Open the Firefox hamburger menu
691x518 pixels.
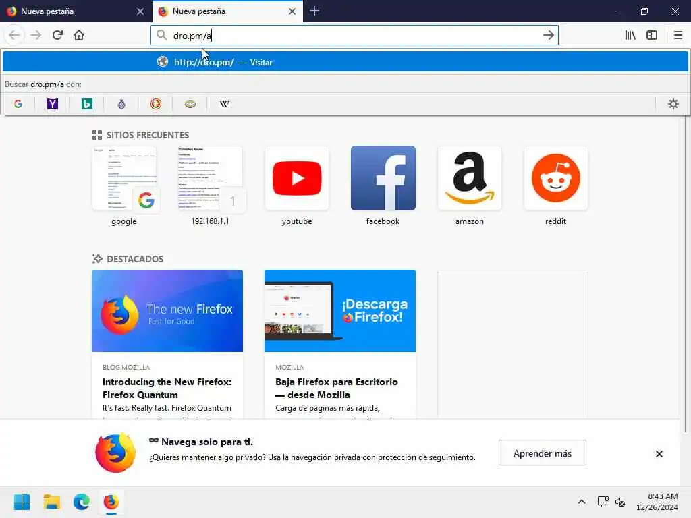pos(678,35)
